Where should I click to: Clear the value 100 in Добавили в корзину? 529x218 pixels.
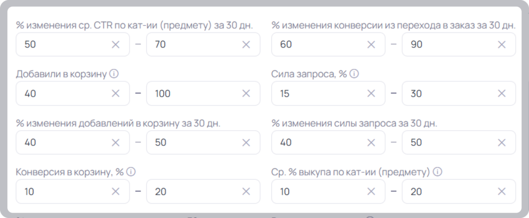pos(246,93)
